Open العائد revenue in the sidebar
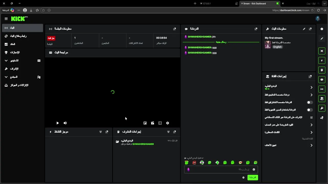The height and width of the screenshot is (184, 328). tap(23, 44)
